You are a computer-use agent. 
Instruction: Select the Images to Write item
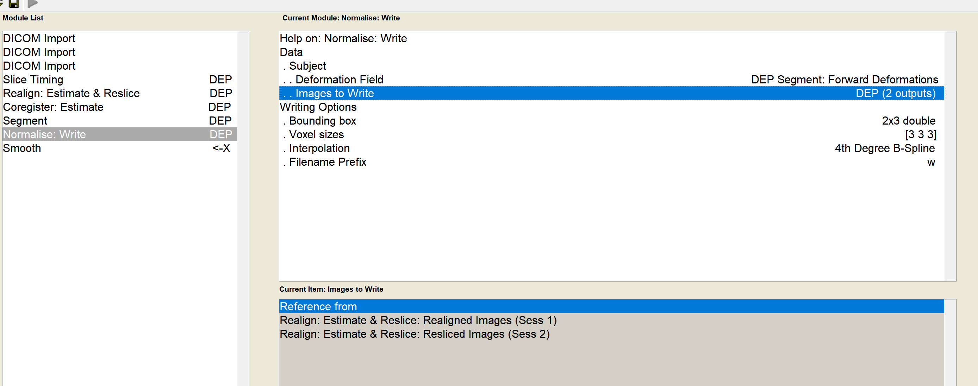click(x=612, y=93)
